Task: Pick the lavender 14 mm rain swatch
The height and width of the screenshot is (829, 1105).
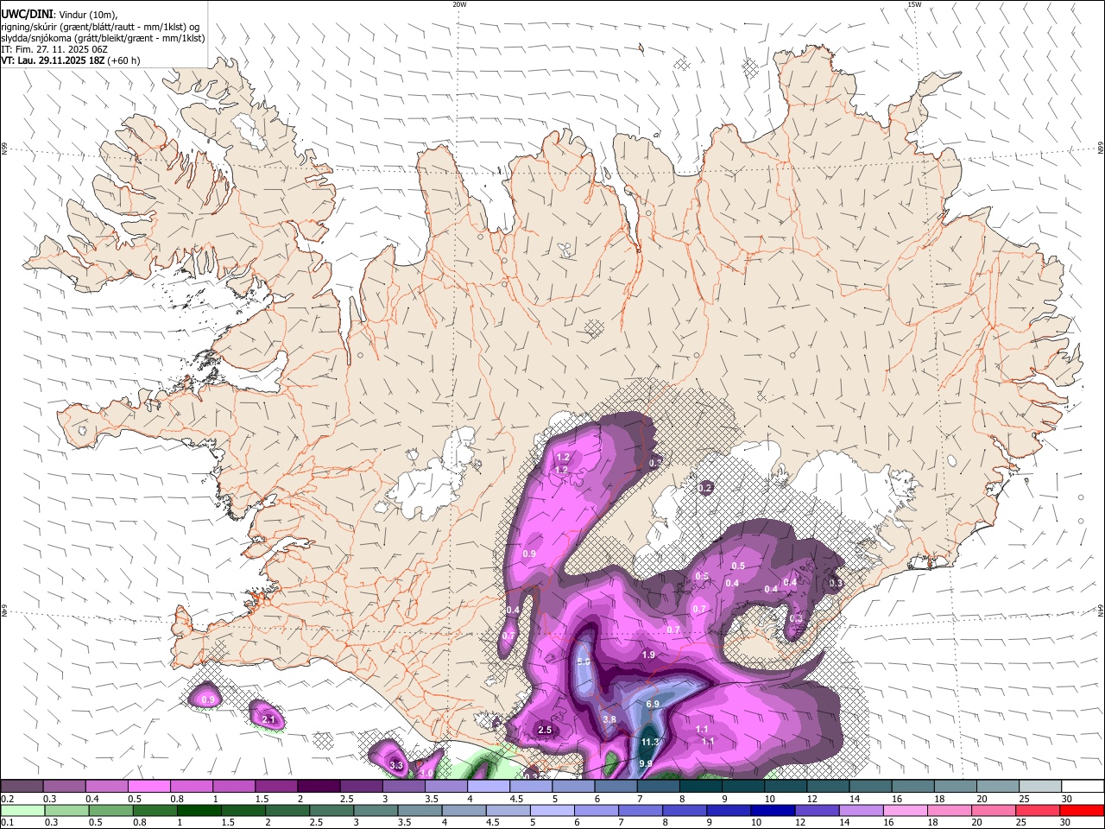Action: coord(861,811)
